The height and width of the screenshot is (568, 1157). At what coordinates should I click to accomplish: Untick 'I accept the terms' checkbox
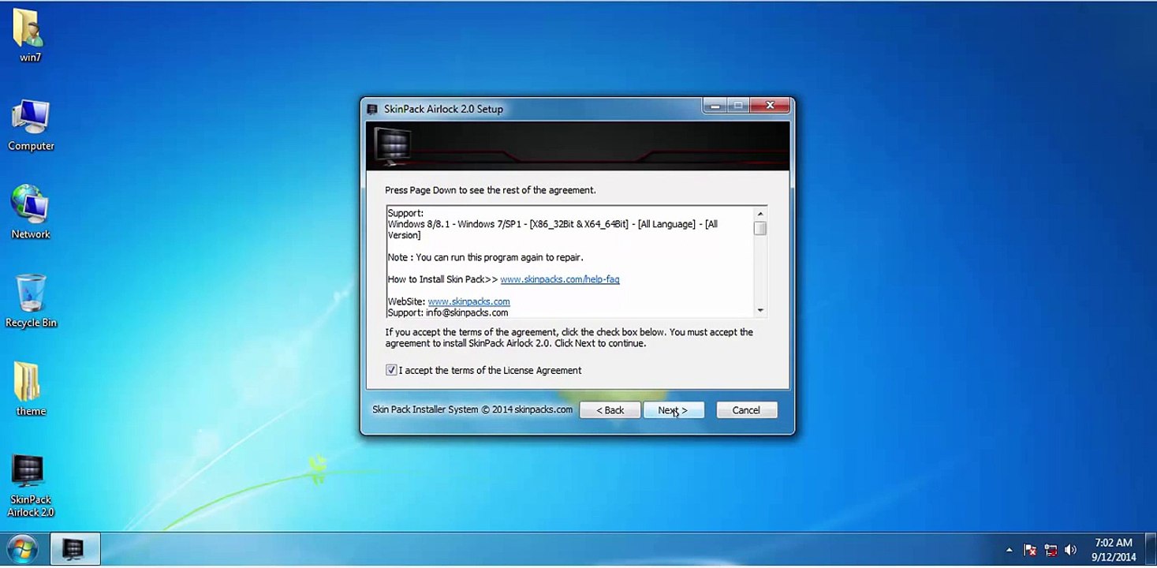pyautogui.click(x=391, y=370)
